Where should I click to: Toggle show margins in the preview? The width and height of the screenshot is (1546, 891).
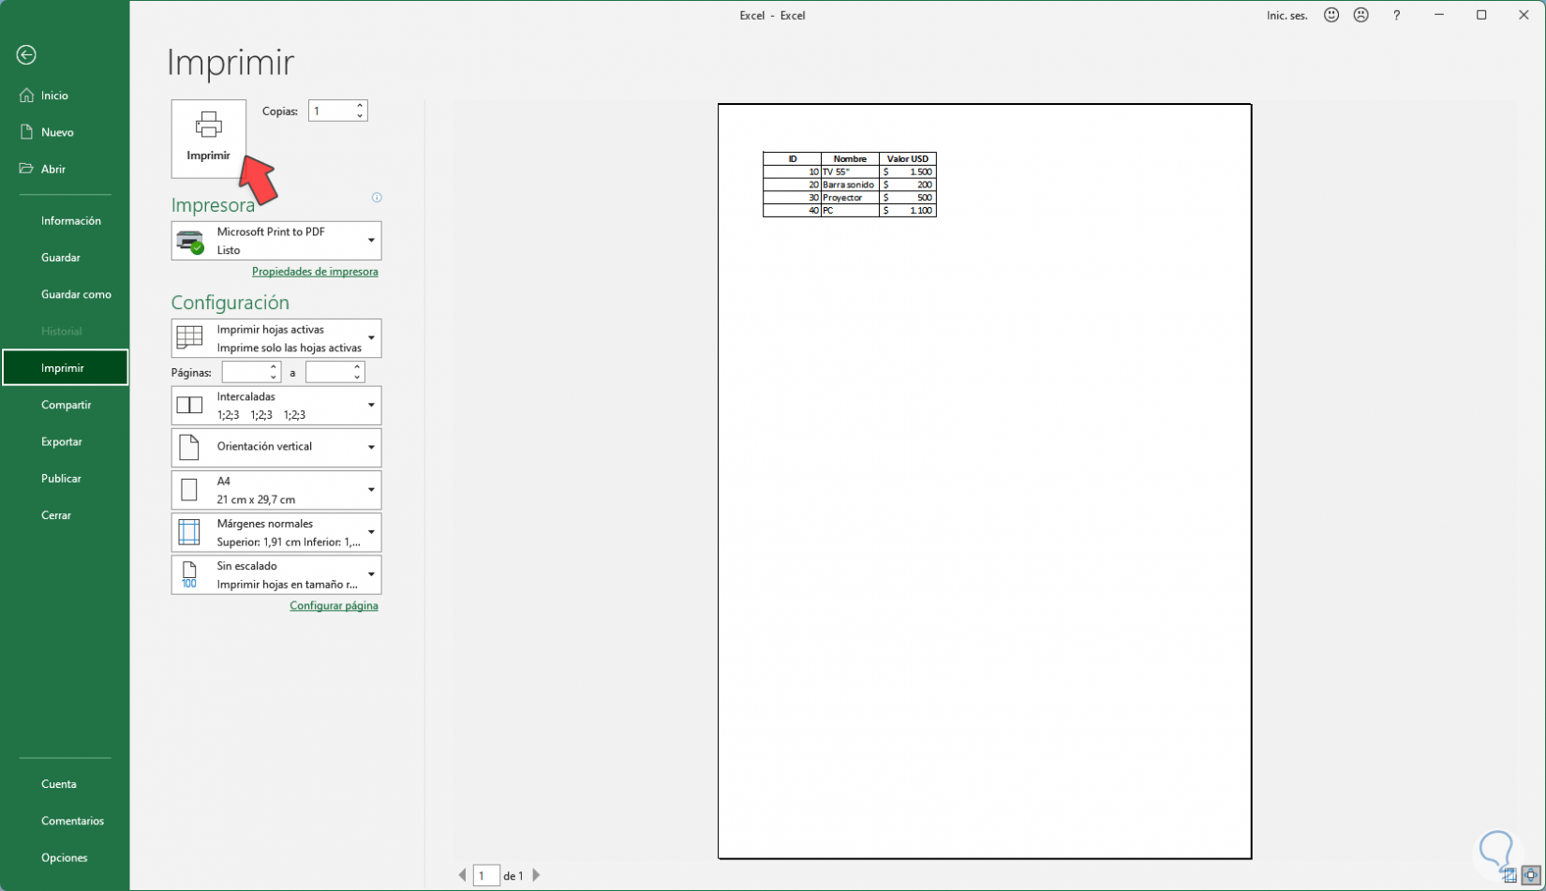(1509, 877)
